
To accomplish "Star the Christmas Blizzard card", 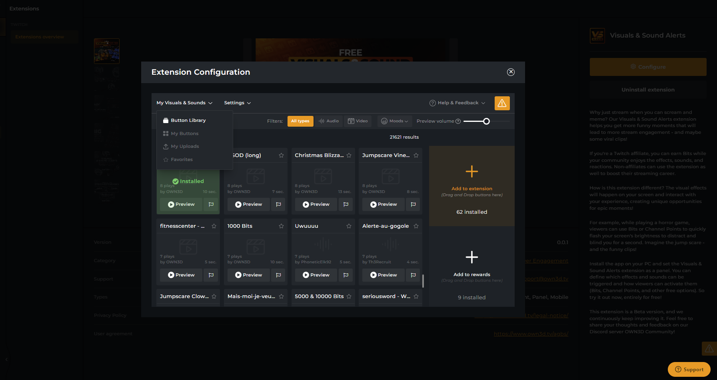I will click(349, 155).
